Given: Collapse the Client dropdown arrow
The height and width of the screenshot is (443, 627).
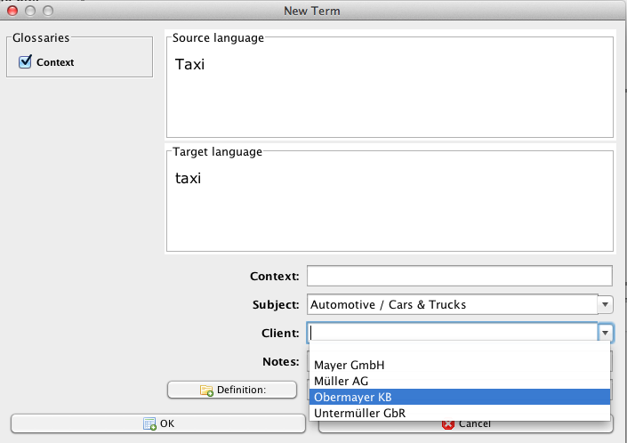Looking at the screenshot, I should pos(605,333).
